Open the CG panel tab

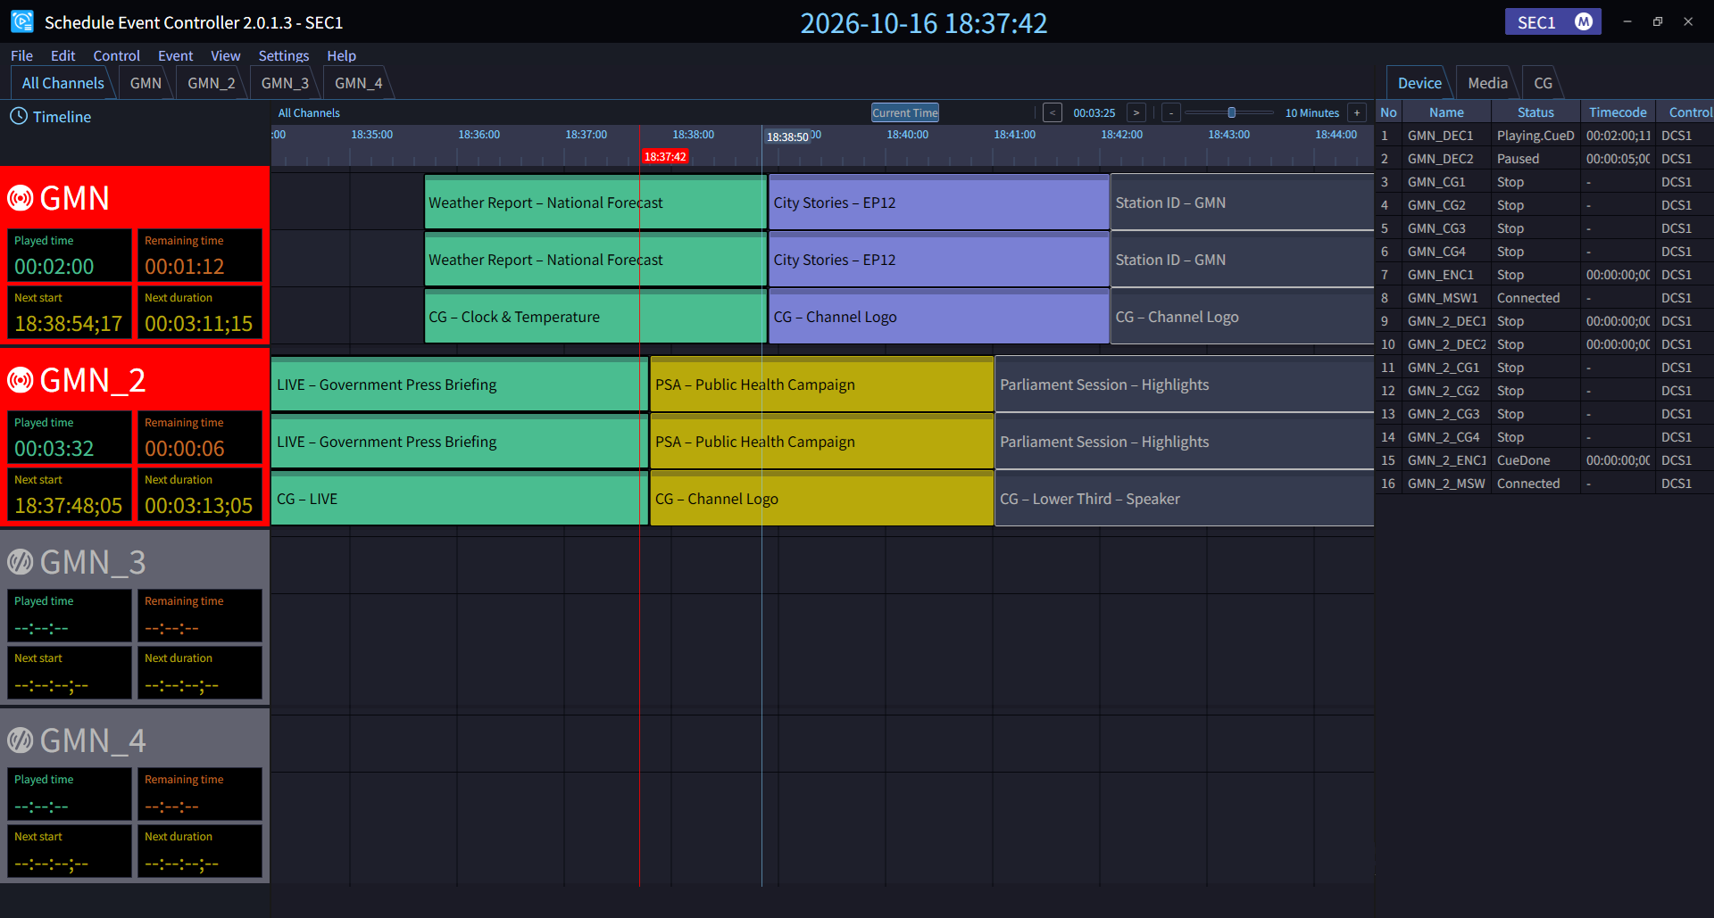1543,83
